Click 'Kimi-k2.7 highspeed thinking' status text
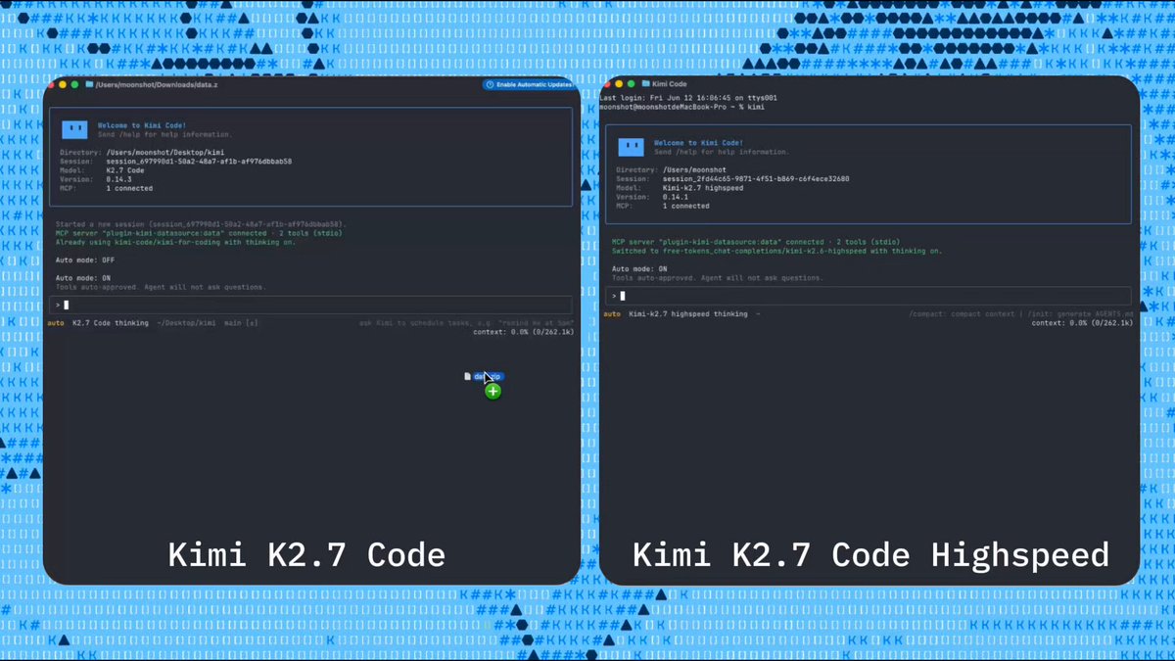 coord(687,314)
